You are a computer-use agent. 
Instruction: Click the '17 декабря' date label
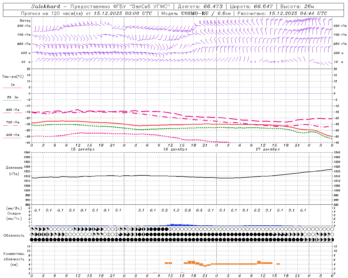click(268, 149)
